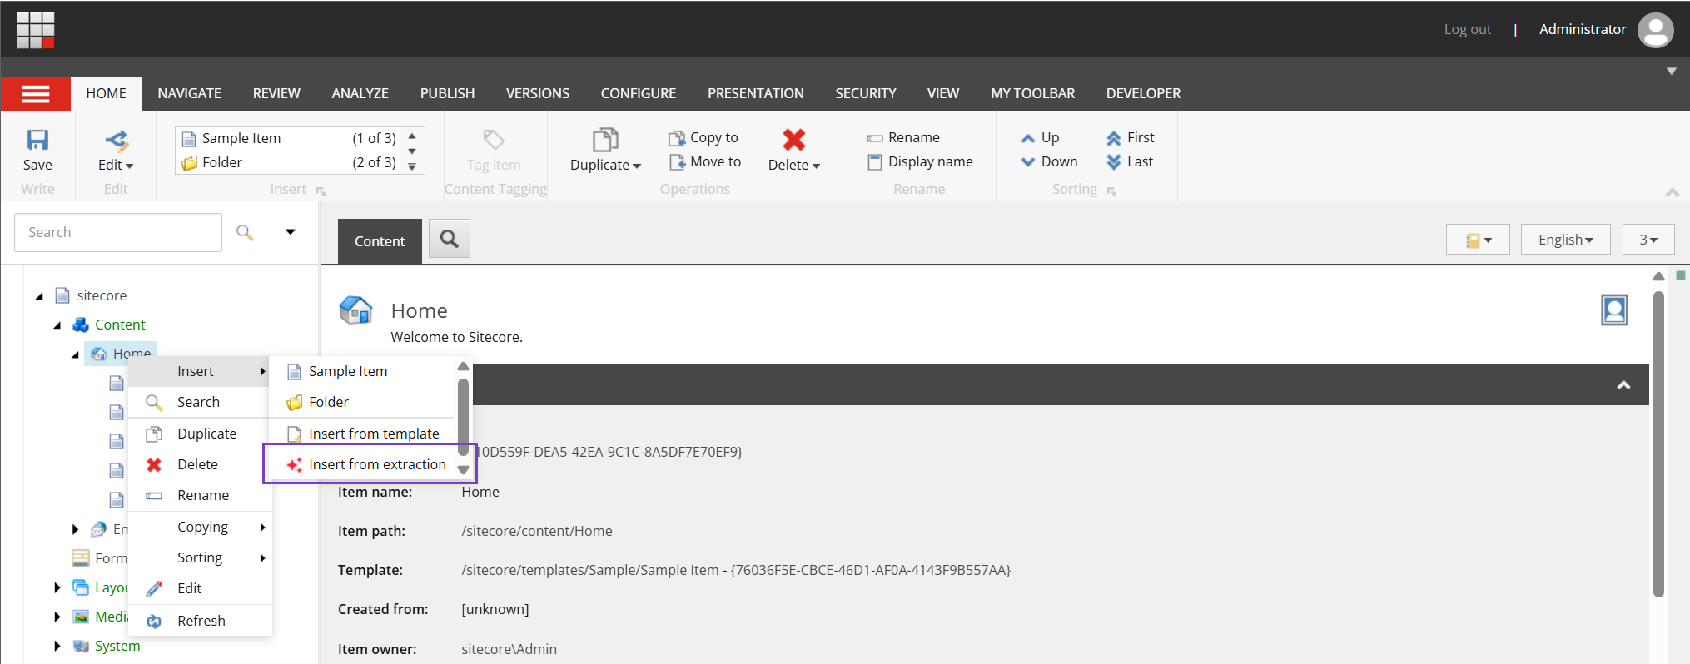Viewport: 1690px width, 664px height.
Task: Choose Sample Item in the context submenu
Action: pos(363,371)
